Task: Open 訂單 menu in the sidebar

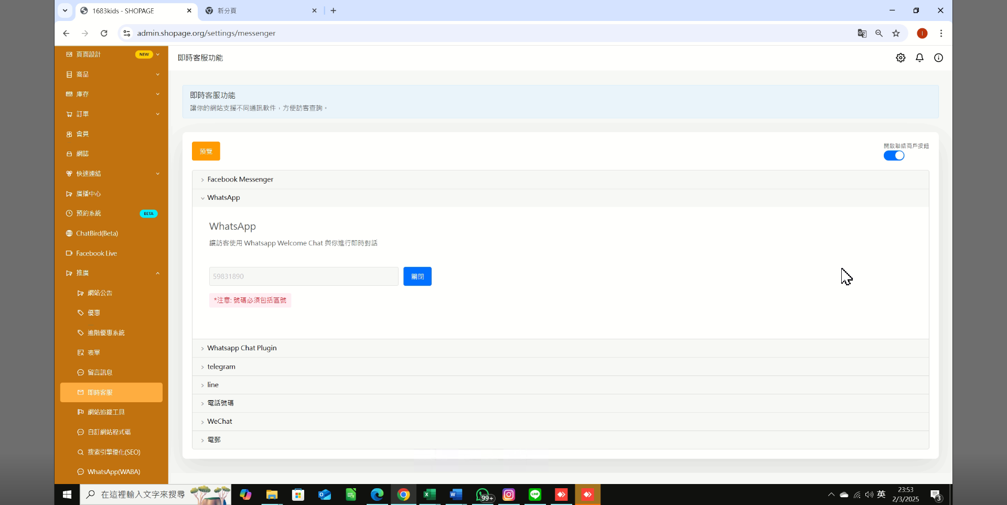Action: pos(111,114)
